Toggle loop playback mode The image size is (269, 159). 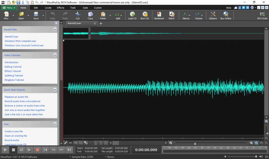[21, 149]
